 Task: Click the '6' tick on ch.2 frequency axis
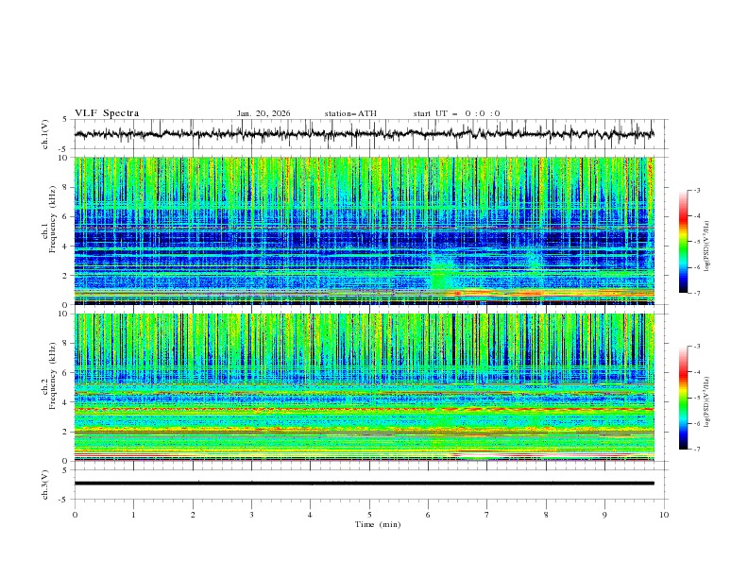click(67, 372)
